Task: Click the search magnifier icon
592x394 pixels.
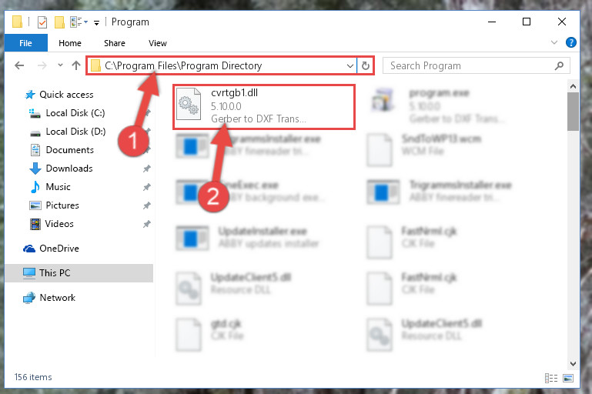Action: click(x=559, y=65)
